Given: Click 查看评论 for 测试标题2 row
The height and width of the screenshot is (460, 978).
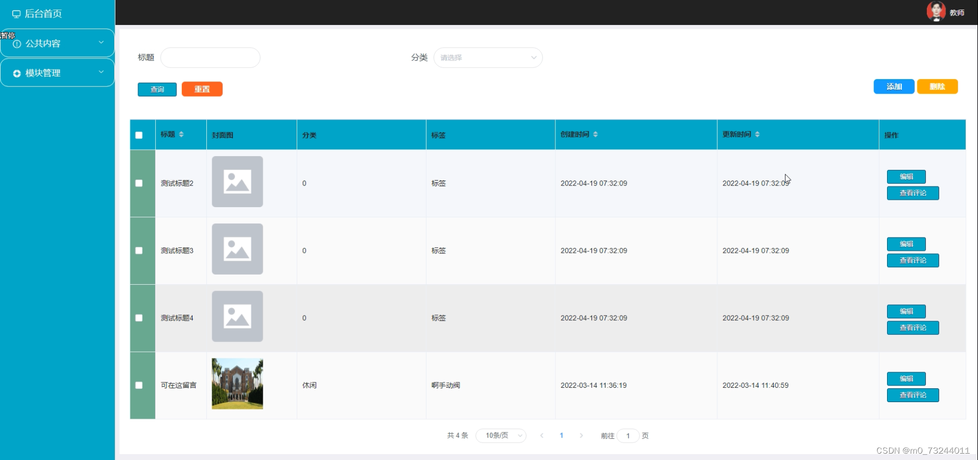Looking at the screenshot, I should coord(913,193).
